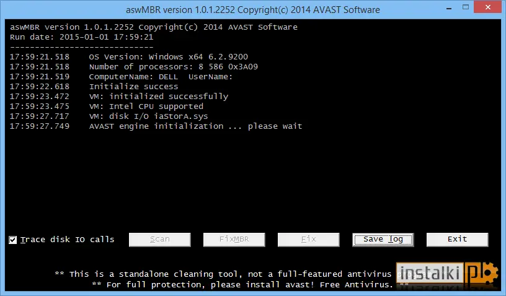Click the Fix button

point(309,240)
